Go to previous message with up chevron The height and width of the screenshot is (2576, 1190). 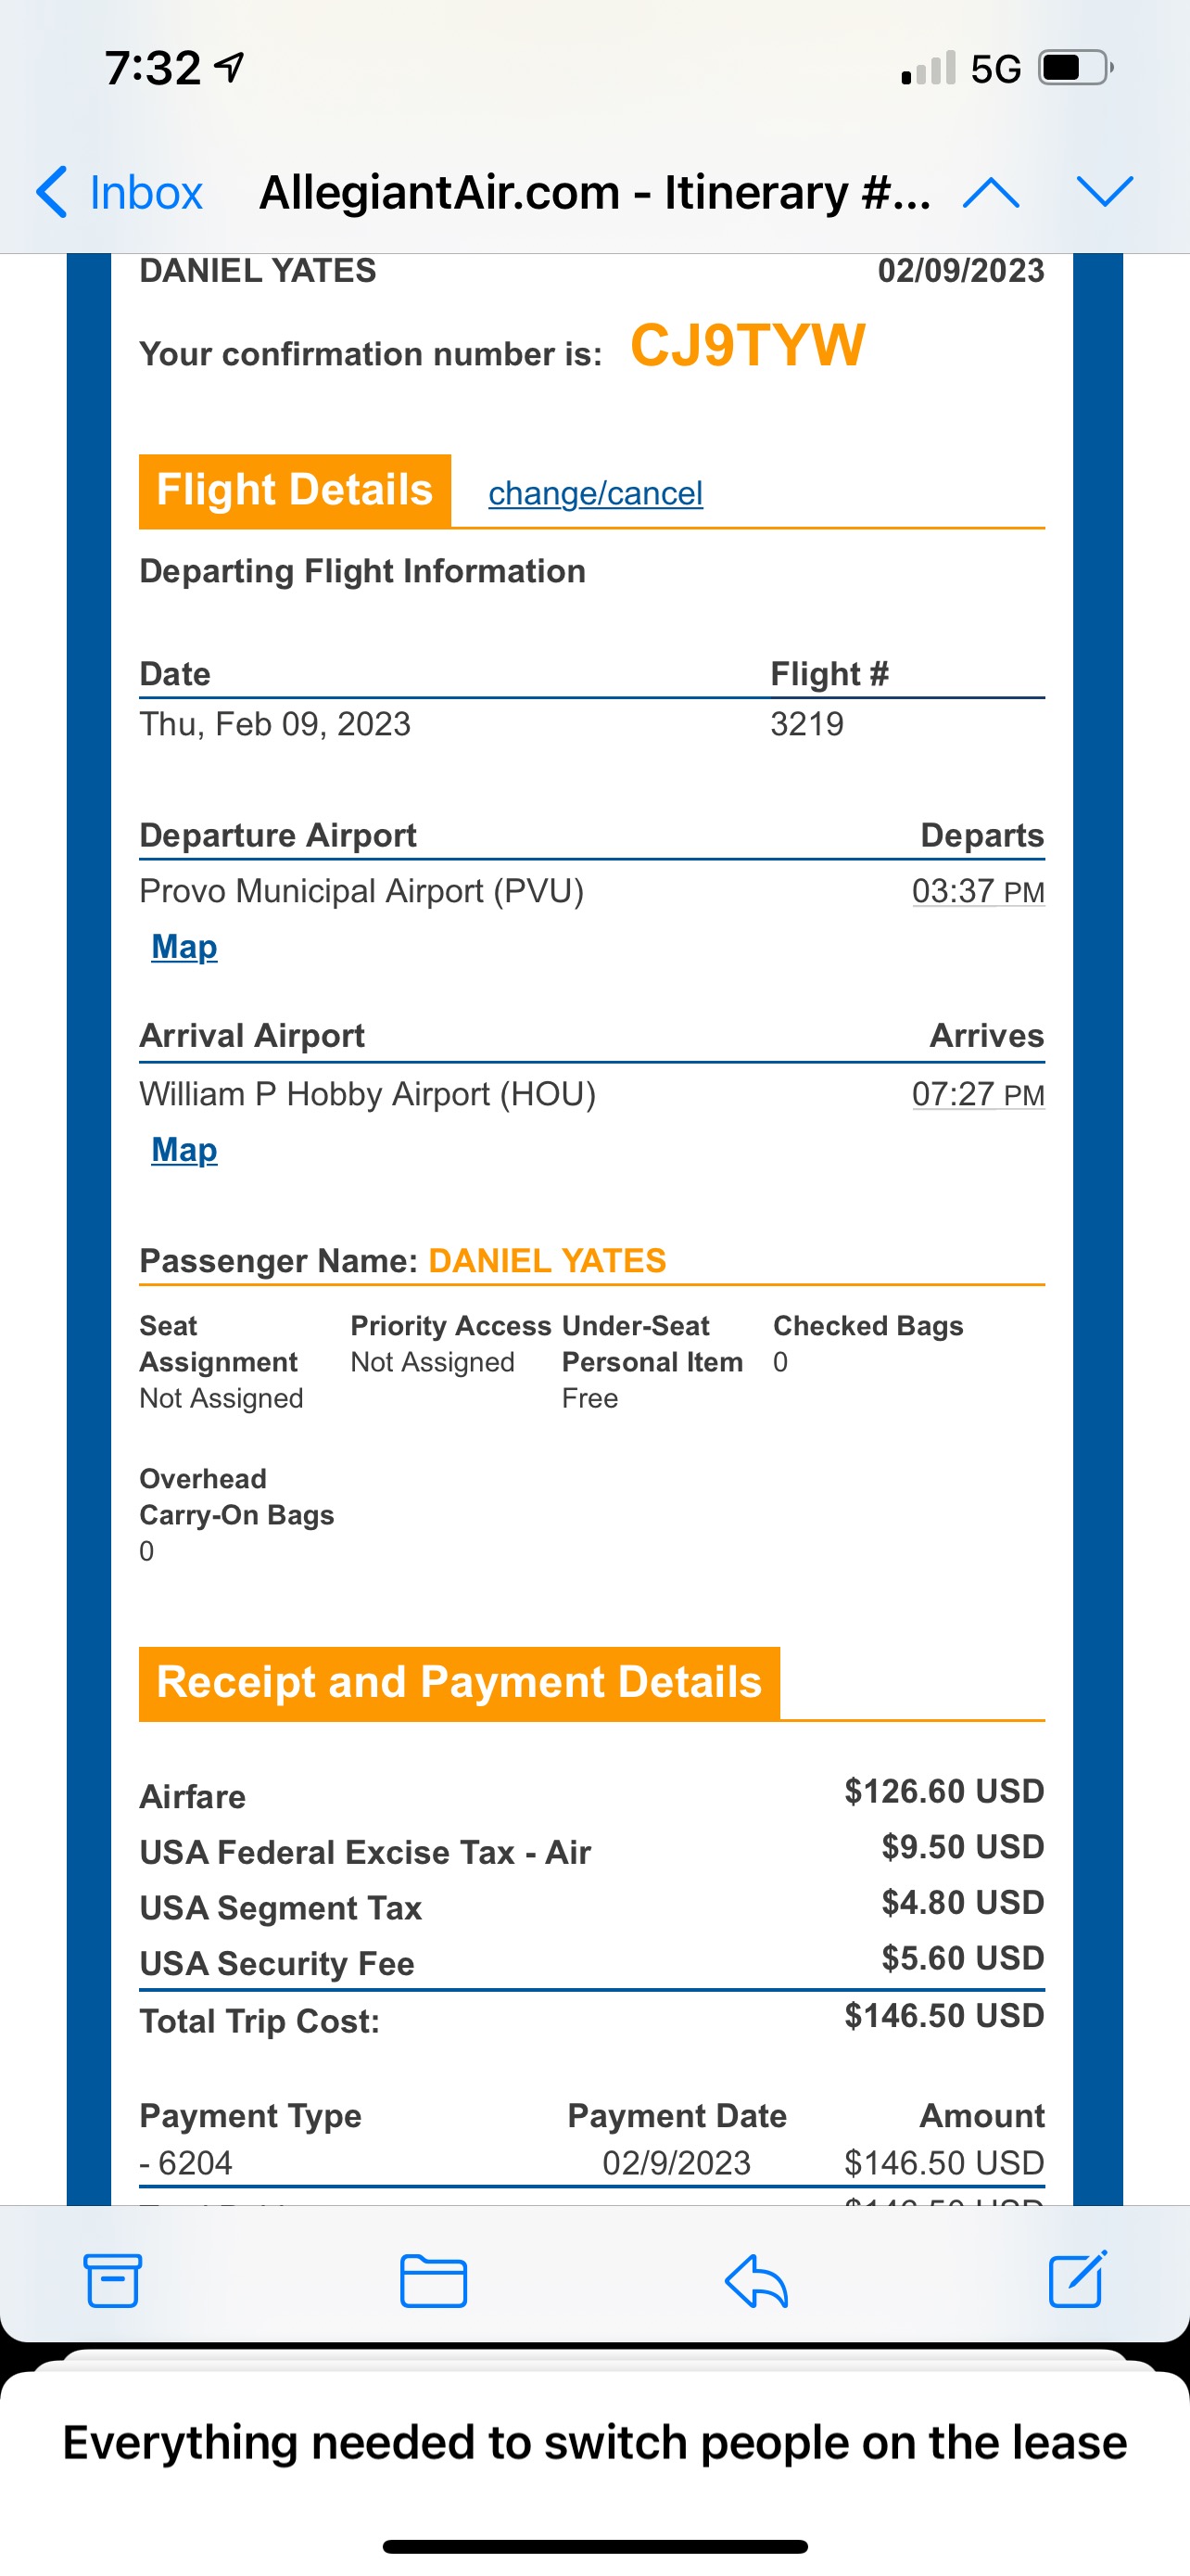pyautogui.click(x=990, y=192)
